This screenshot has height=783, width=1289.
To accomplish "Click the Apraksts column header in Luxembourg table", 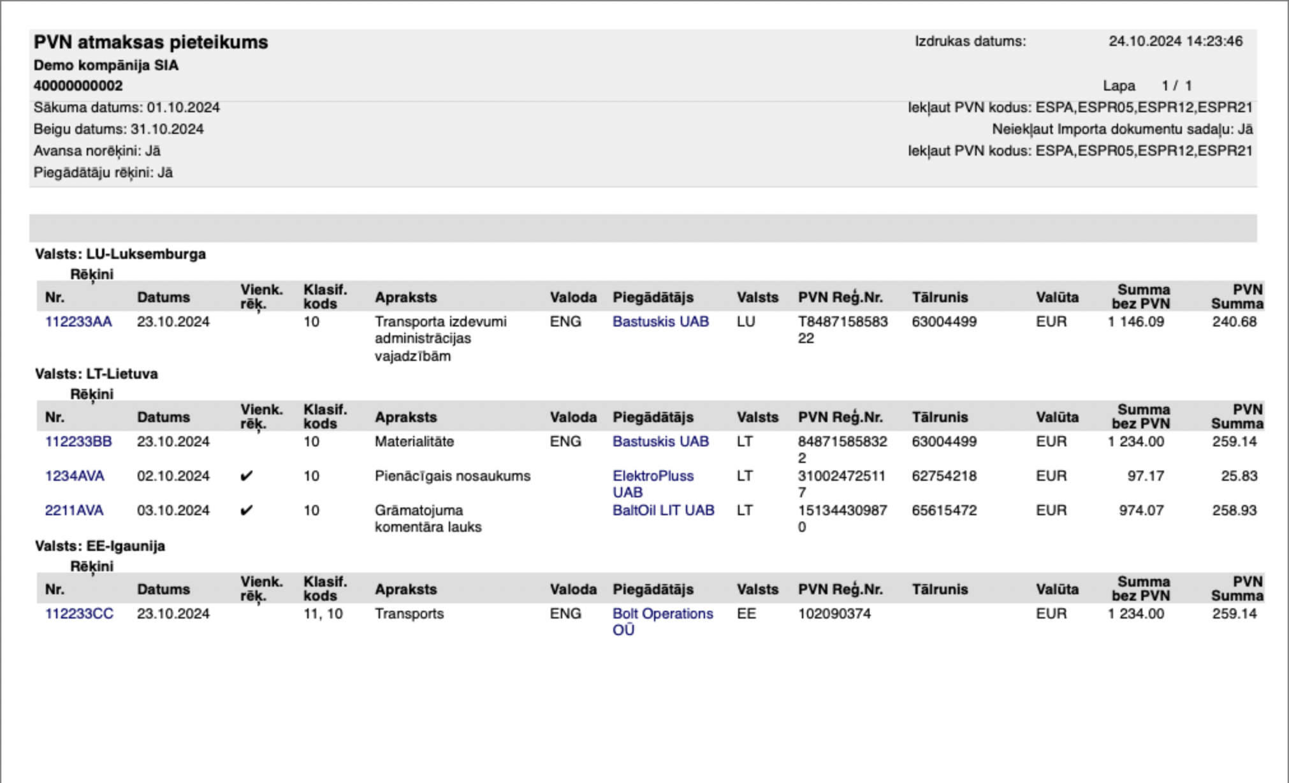I will click(405, 298).
